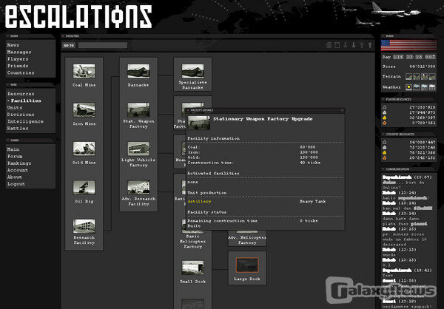Click the clipboard icon in Facilities toolbar

pos(337,45)
